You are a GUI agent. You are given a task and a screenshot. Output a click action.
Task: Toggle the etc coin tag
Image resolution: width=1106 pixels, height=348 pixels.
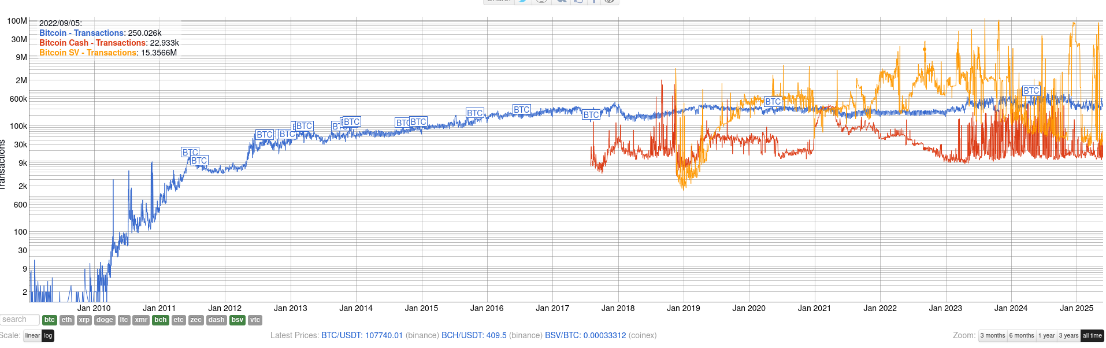click(179, 320)
